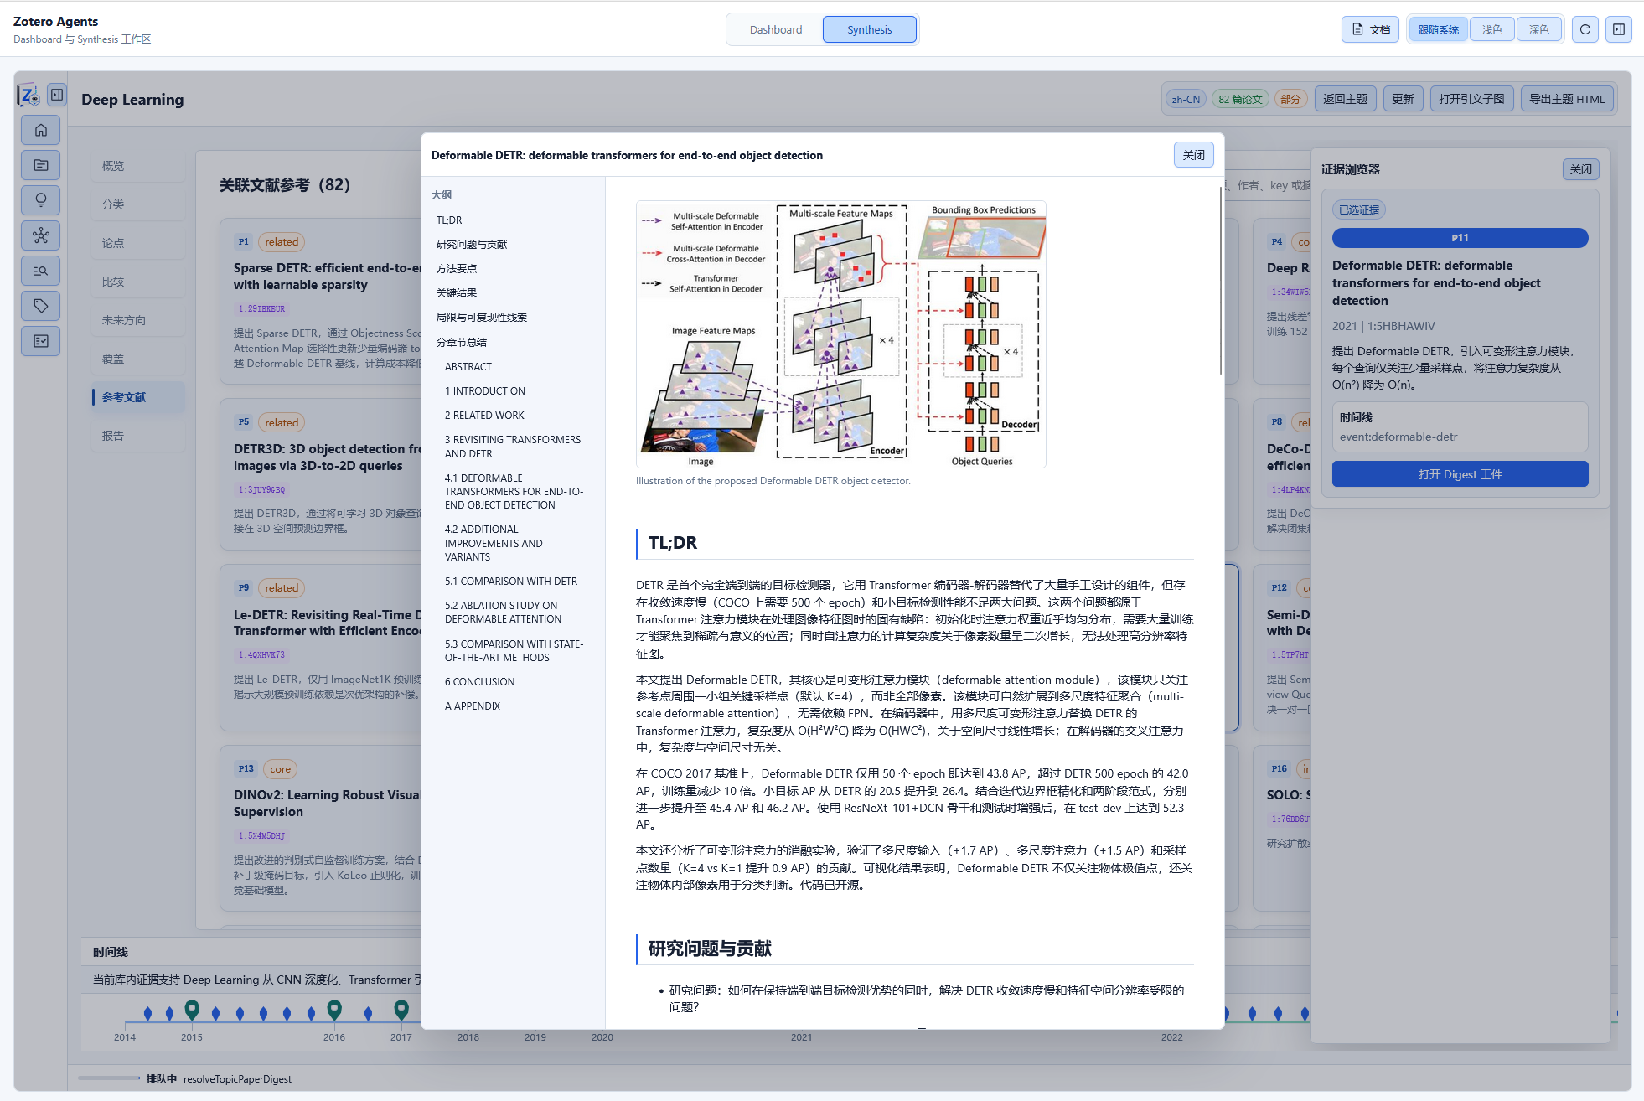This screenshot has height=1101, width=1644.
Task: Click the zh-CN language badge
Action: point(1186,99)
